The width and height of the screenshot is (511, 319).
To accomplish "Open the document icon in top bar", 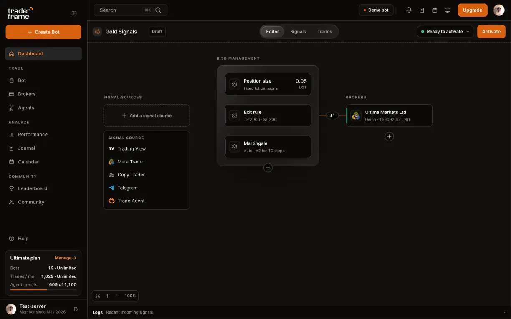I will [422, 10].
